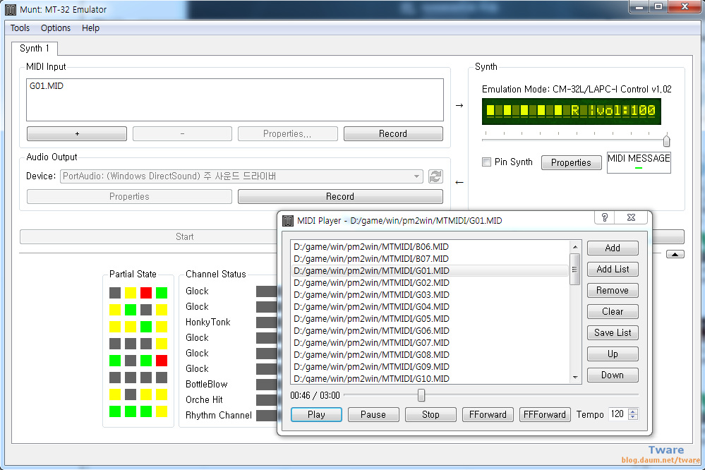Click the + button to add MIDI input
This screenshot has height=470, width=705.
pyautogui.click(x=77, y=133)
